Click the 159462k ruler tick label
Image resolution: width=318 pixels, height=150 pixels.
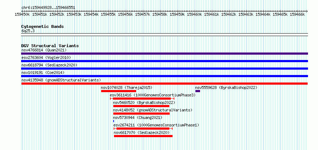[229, 14]
